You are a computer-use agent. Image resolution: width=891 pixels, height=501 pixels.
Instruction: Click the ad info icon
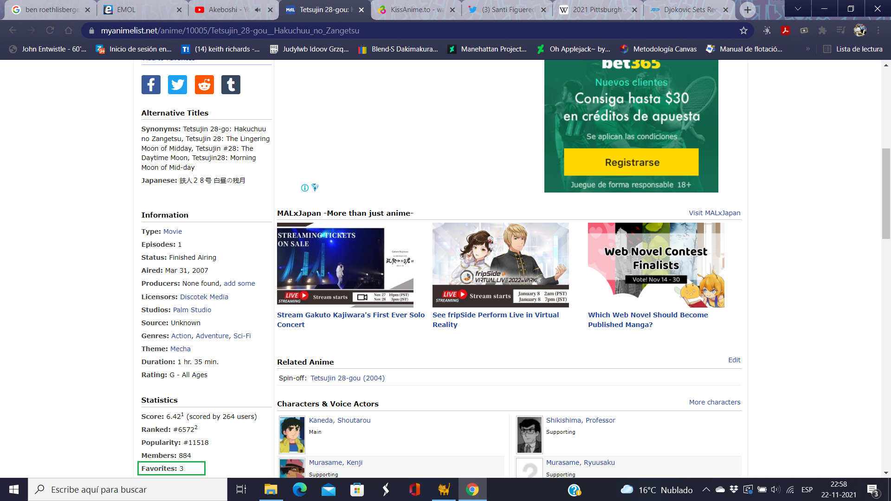pyautogui.click(x=304, y=188)
